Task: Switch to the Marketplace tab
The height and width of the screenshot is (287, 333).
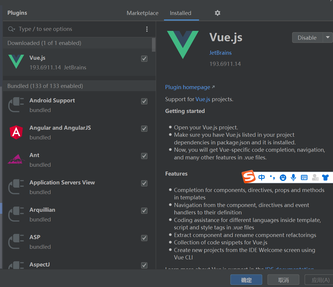Action: [x=143, y=13]
